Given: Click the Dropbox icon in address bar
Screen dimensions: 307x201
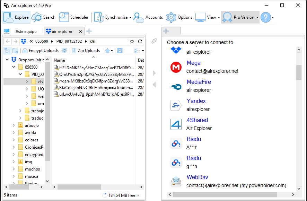Looking at the screenshot, I should pyautogui.click(x=24, y=41).
